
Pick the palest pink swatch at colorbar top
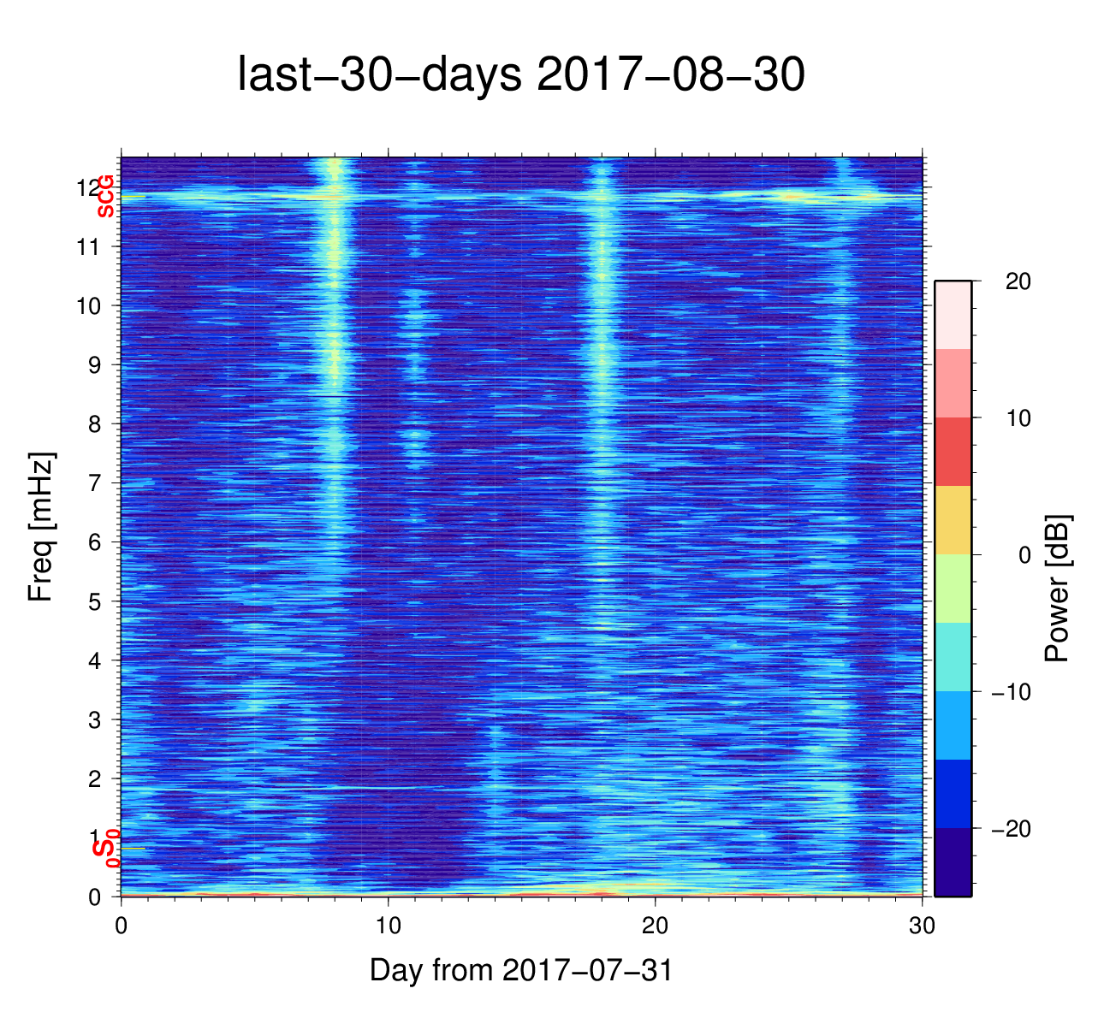pos(953,315)
